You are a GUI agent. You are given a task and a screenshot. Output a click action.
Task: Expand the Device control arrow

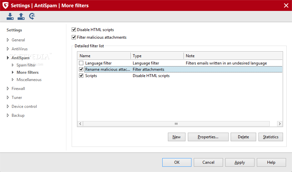tap(8, 106)
